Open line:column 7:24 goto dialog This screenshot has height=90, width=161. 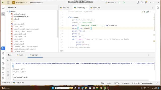pyautogui.click(x=103, y=83)
